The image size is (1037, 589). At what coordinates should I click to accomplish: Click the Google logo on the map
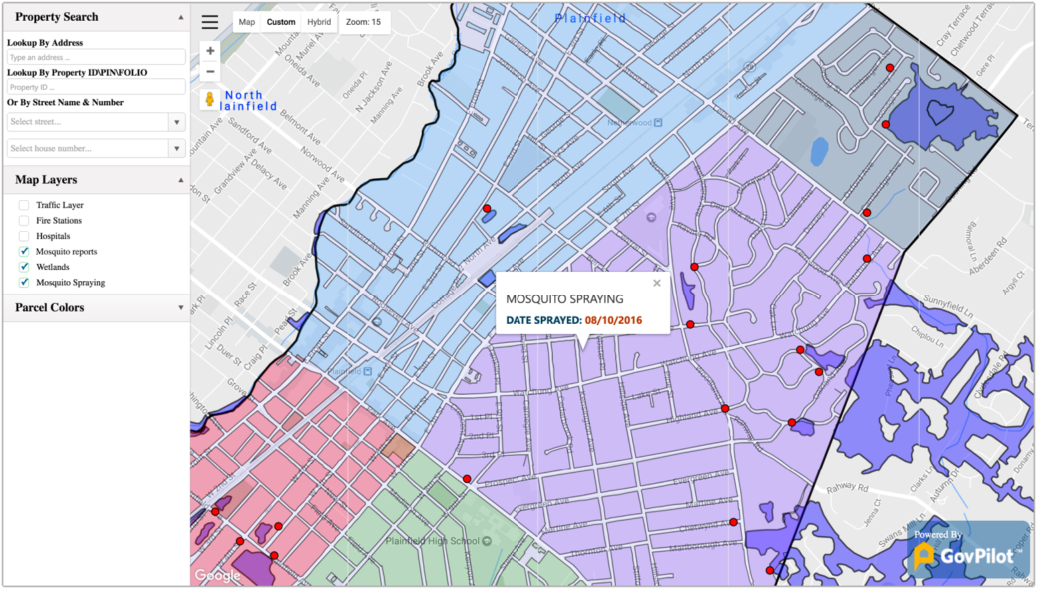(x=217, y=575)
